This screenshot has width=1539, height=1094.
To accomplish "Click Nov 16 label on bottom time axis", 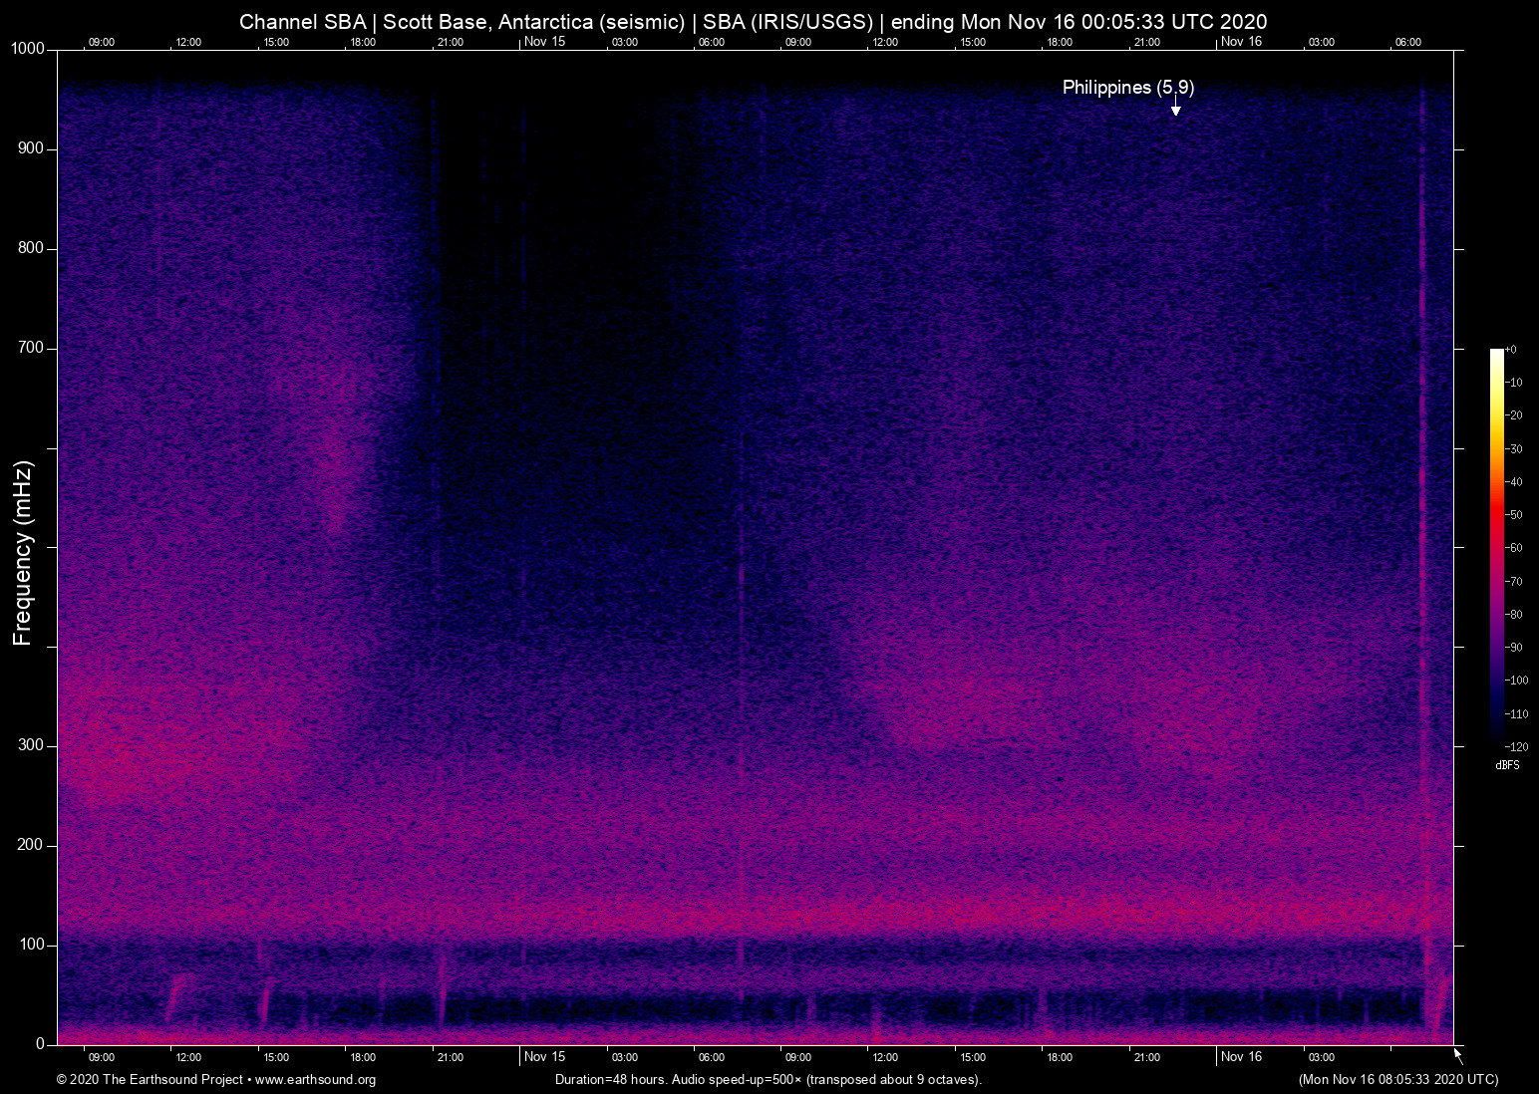I will coord(1241,1057).
